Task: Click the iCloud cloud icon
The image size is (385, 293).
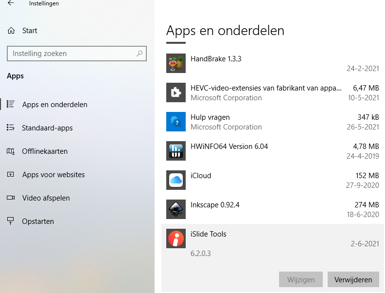Action: [176, 180]
